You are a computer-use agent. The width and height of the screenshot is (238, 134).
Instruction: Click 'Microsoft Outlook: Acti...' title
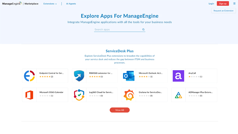pyautogui.click(x=151, y=73)
